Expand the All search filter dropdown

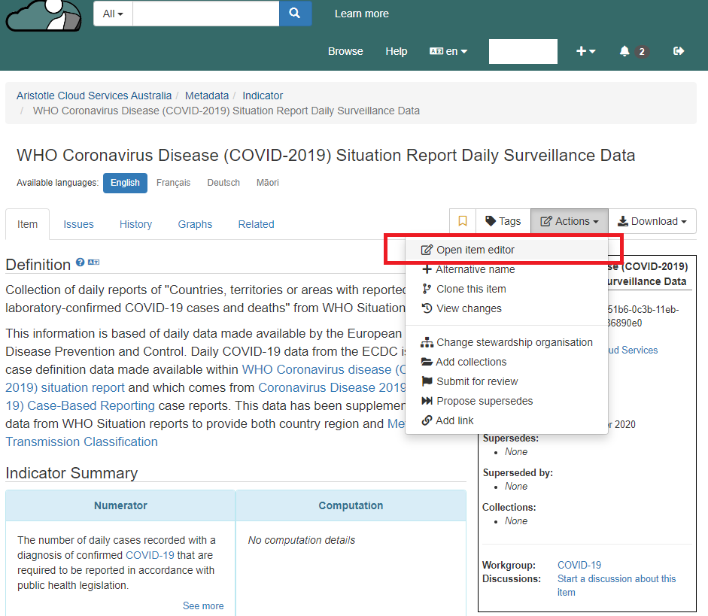pos(113,14)
